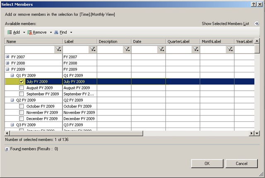Click the Name filter input field
Screen dimensions: 265x178
(30, 49)
